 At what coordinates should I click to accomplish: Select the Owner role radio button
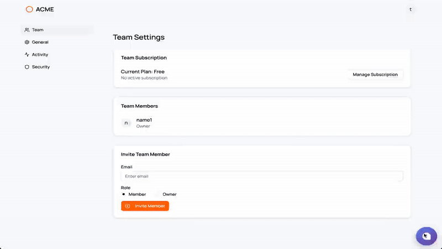(157, 194)
